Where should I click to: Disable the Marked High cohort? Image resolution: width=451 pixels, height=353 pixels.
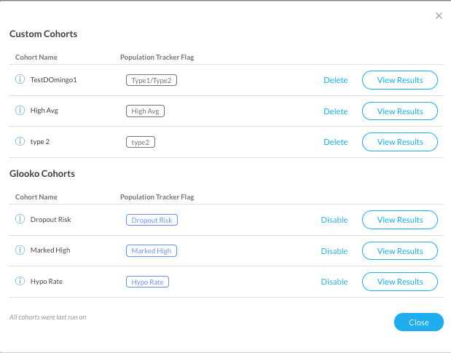[334, 251]
